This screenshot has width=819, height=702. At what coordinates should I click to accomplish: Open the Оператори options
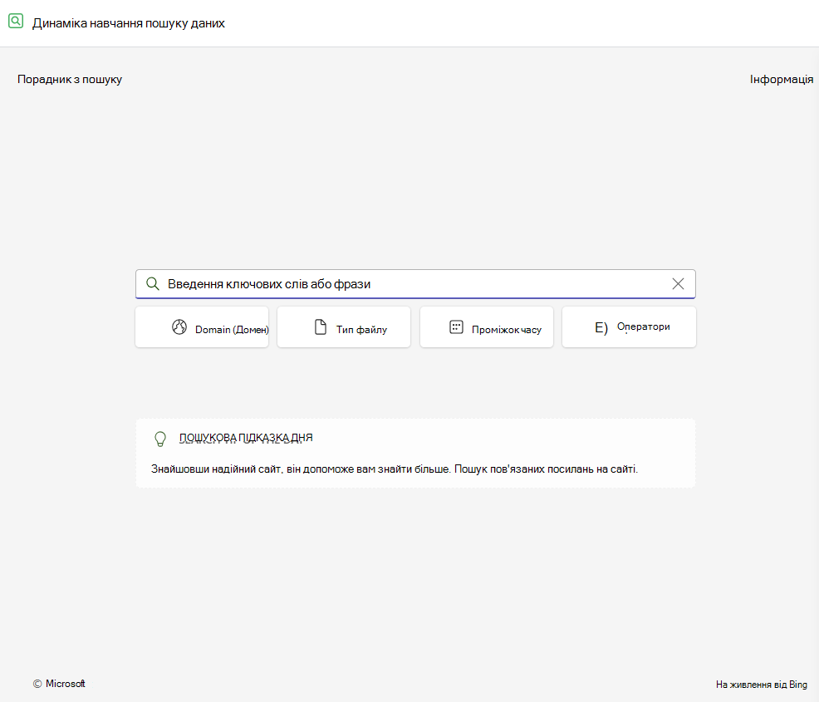pyautogui.click(x=629, y=327)
